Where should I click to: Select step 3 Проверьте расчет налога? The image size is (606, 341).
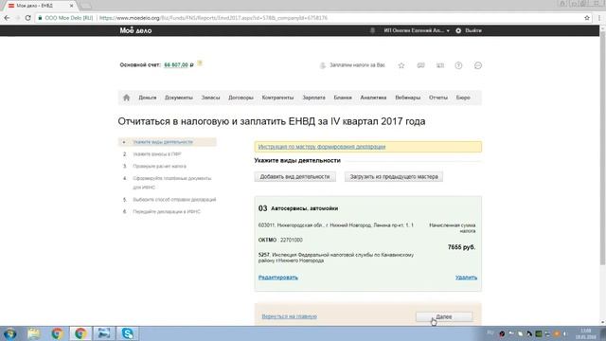tap(160, 166)
